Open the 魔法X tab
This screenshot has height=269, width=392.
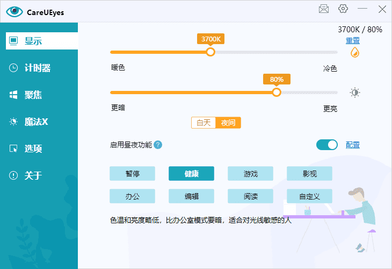(x=36, y=122)
